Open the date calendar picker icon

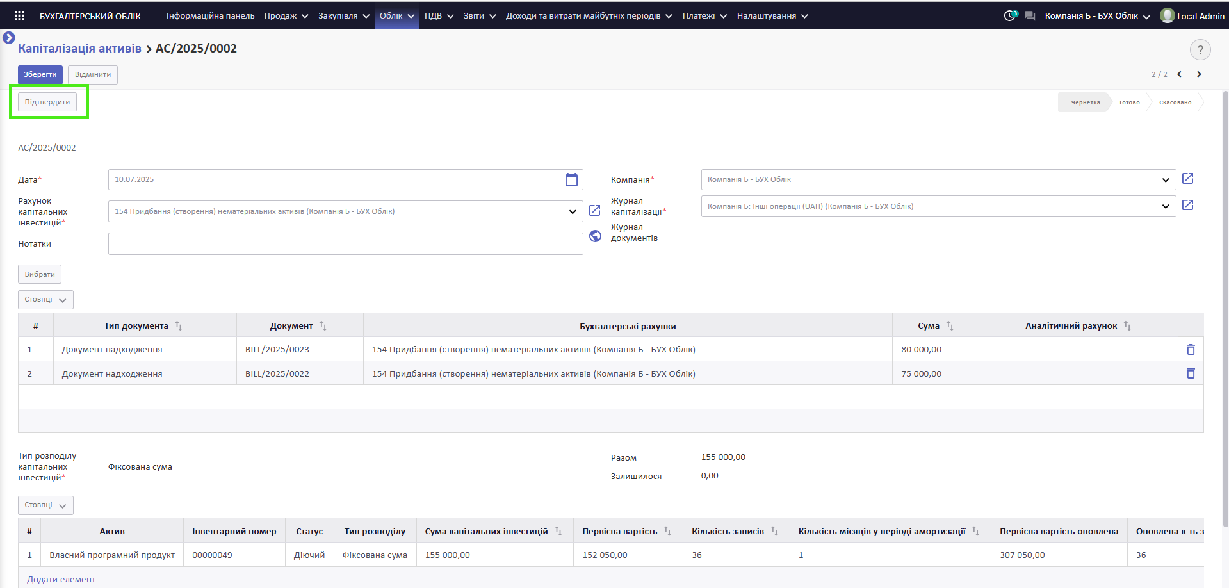[571, 180]
